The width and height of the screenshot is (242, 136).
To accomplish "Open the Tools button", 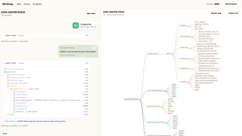I will pos(5,134).
